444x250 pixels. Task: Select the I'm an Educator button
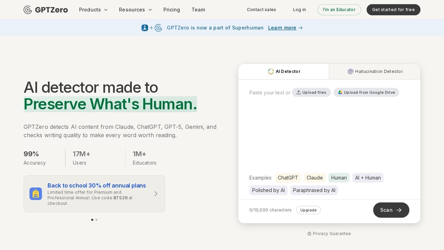click(339, 10)
